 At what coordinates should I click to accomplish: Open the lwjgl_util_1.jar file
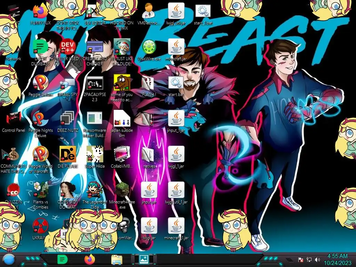point(176,190)
